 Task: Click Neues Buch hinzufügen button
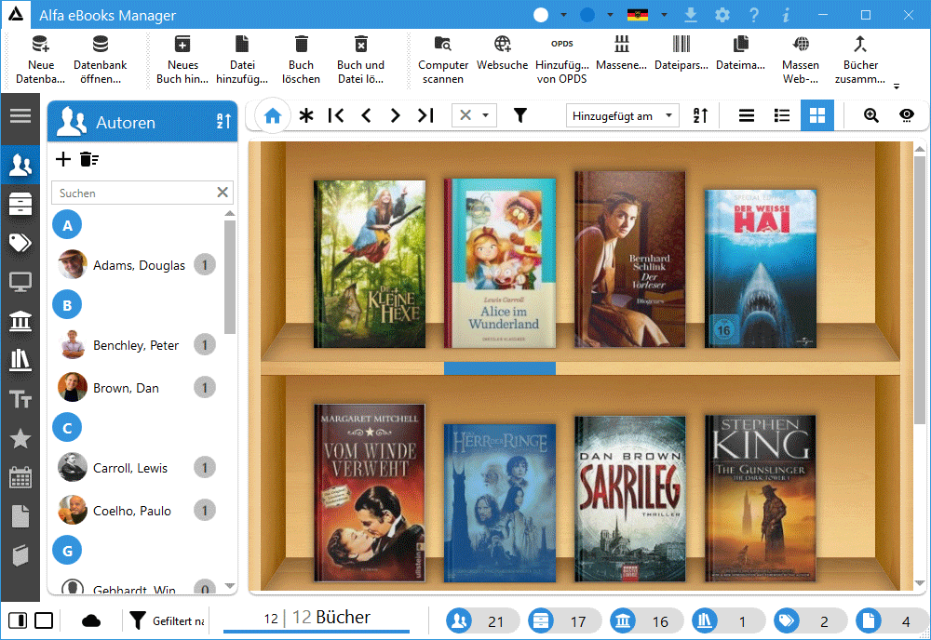(182, 59)
